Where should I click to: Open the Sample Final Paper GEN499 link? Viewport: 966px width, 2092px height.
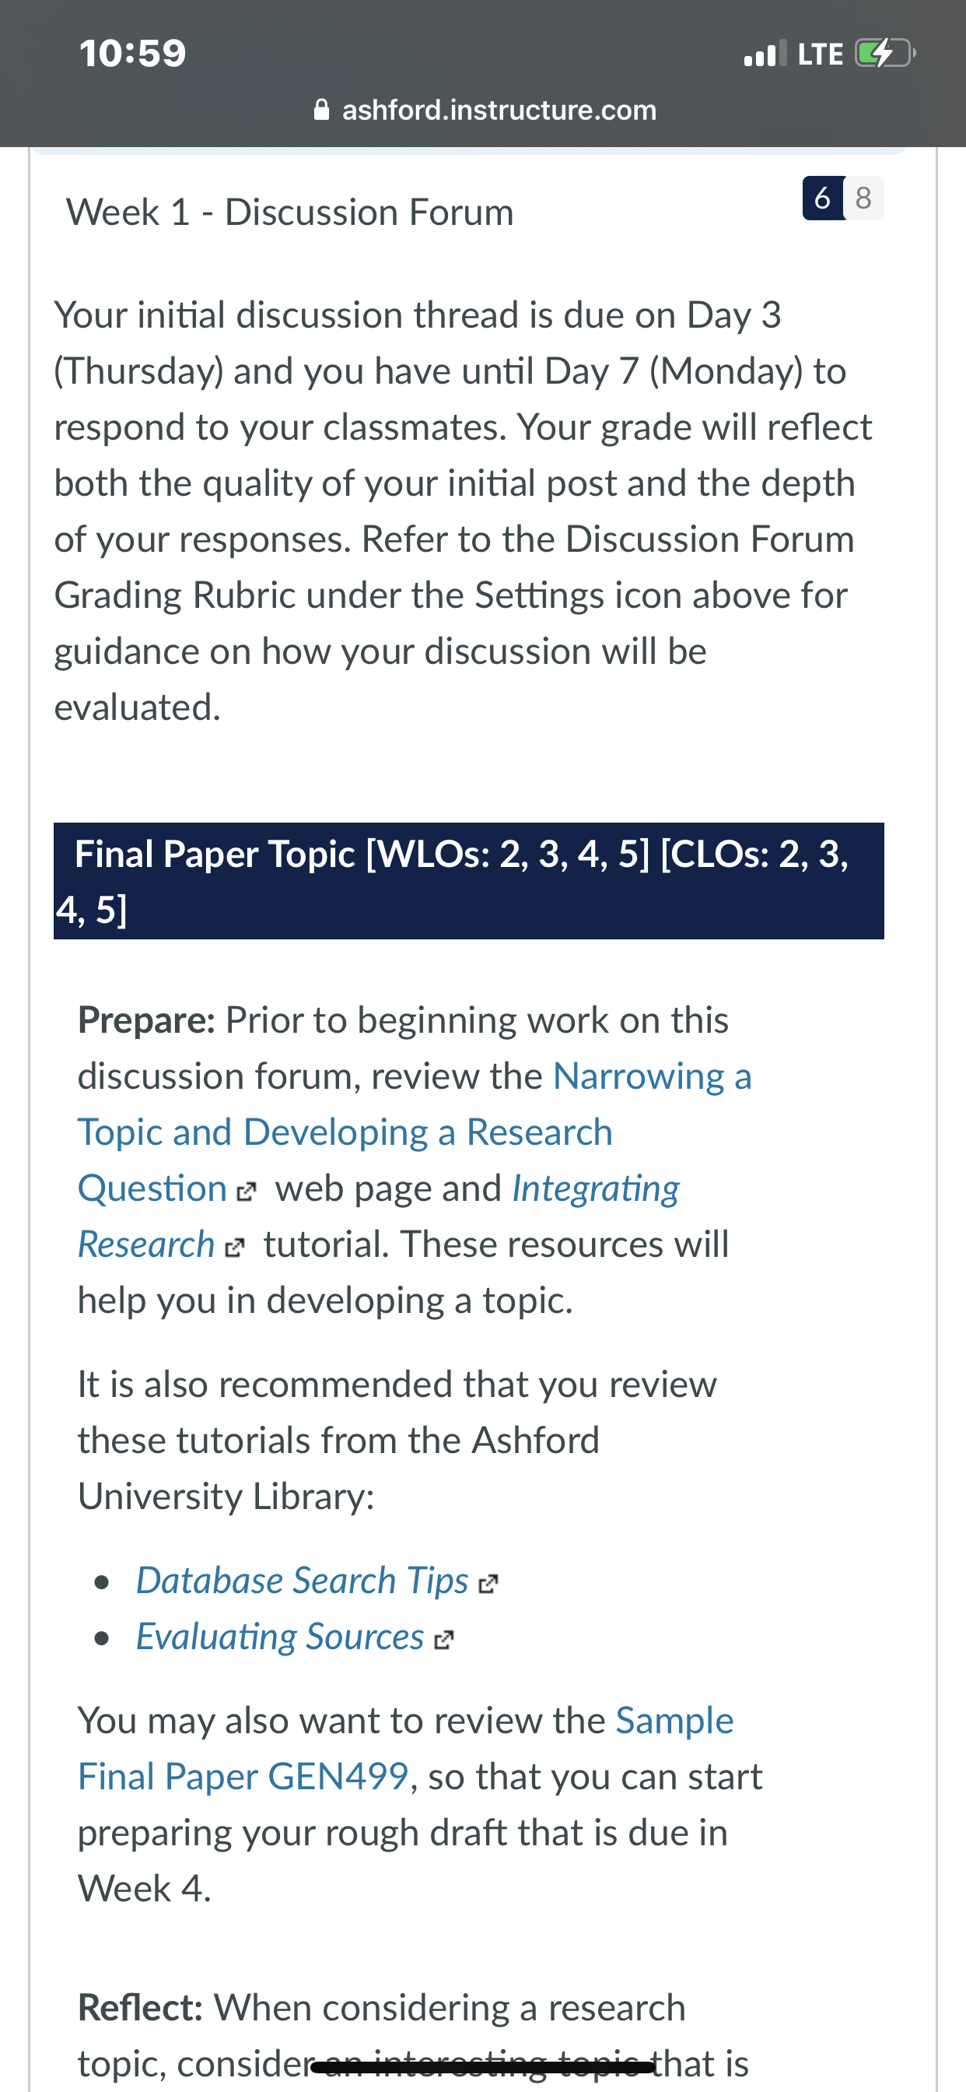pyautogui.click(x=406, y=1749)
